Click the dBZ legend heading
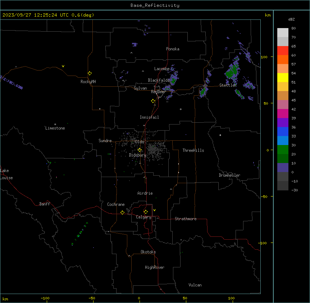 click(x=291, y=19)
